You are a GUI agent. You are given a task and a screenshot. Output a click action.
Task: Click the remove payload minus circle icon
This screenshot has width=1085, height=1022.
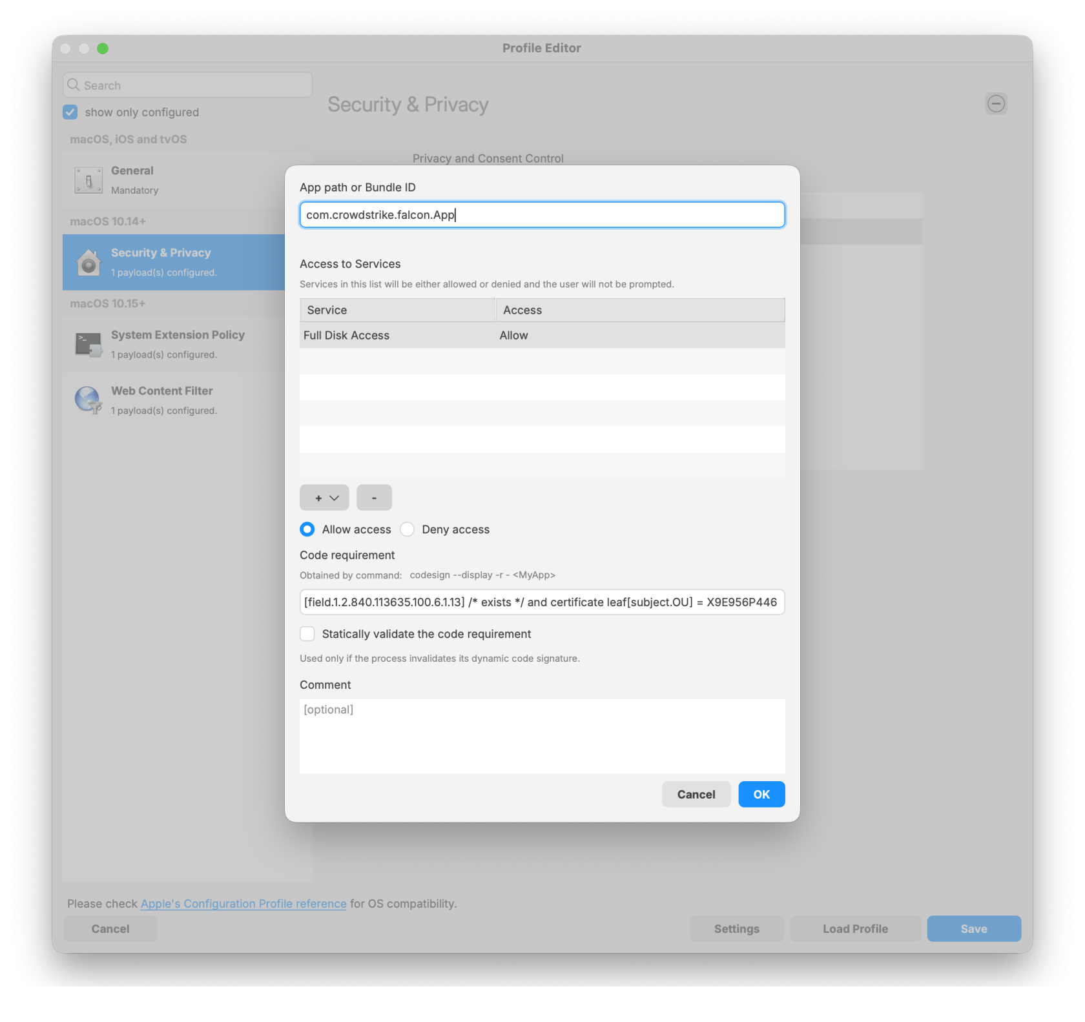(x=996, y=103)
